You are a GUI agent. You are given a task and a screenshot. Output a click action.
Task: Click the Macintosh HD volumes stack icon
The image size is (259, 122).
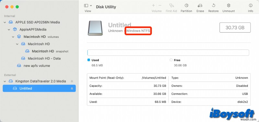19,37
